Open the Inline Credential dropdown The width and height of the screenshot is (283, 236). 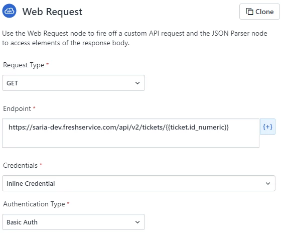click(138, 183)
